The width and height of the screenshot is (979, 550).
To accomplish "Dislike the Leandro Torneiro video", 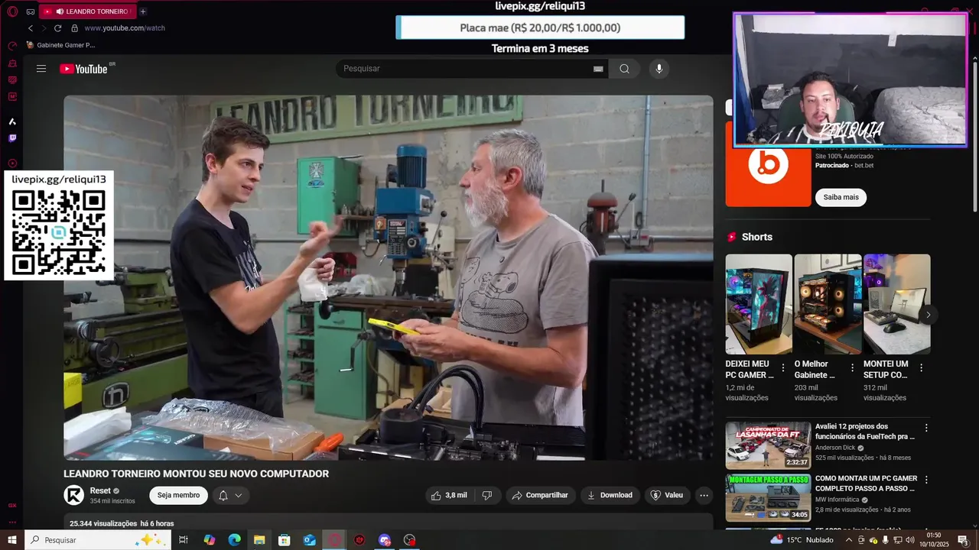I will 487,495.
